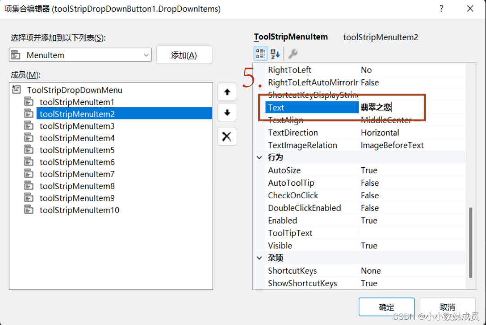The height and width of the screenshot is (325, 486).
Task: Confirm changes with the 确定 button
Action: tap(386, 307)
